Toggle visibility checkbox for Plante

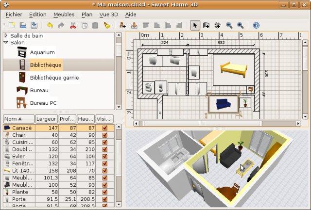(105, 192)
